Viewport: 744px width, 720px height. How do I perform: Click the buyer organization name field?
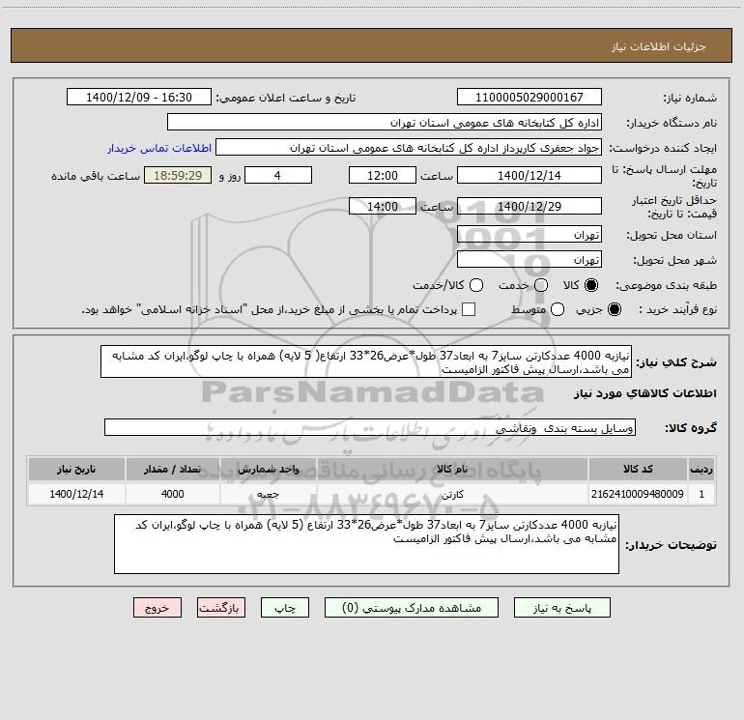[x=385, y=123]
